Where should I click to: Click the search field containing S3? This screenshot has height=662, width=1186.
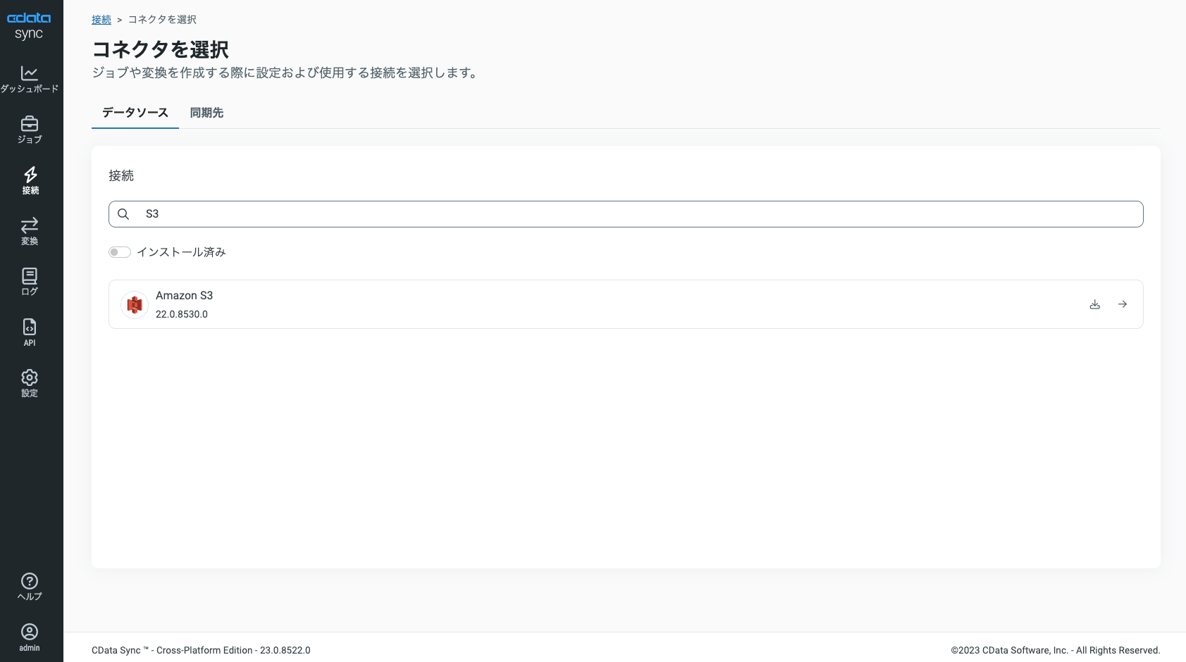626,214
